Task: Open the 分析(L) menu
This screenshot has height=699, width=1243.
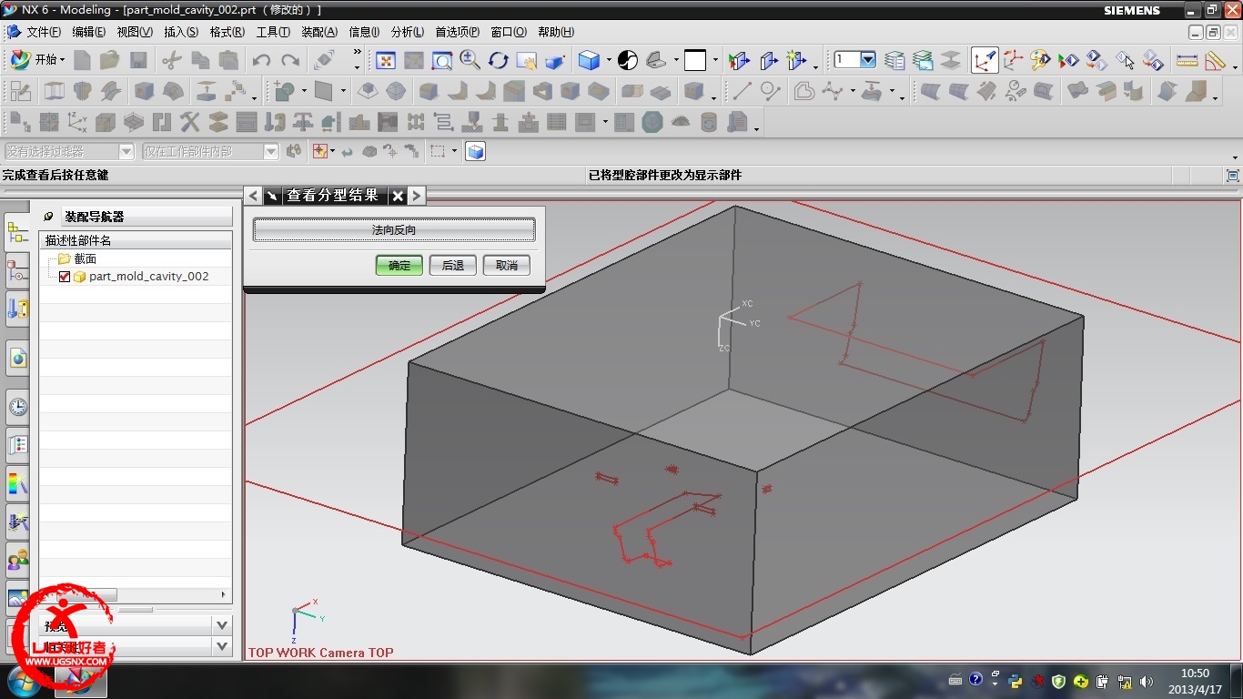Action: pyautogui.click(x=407, y=32)
